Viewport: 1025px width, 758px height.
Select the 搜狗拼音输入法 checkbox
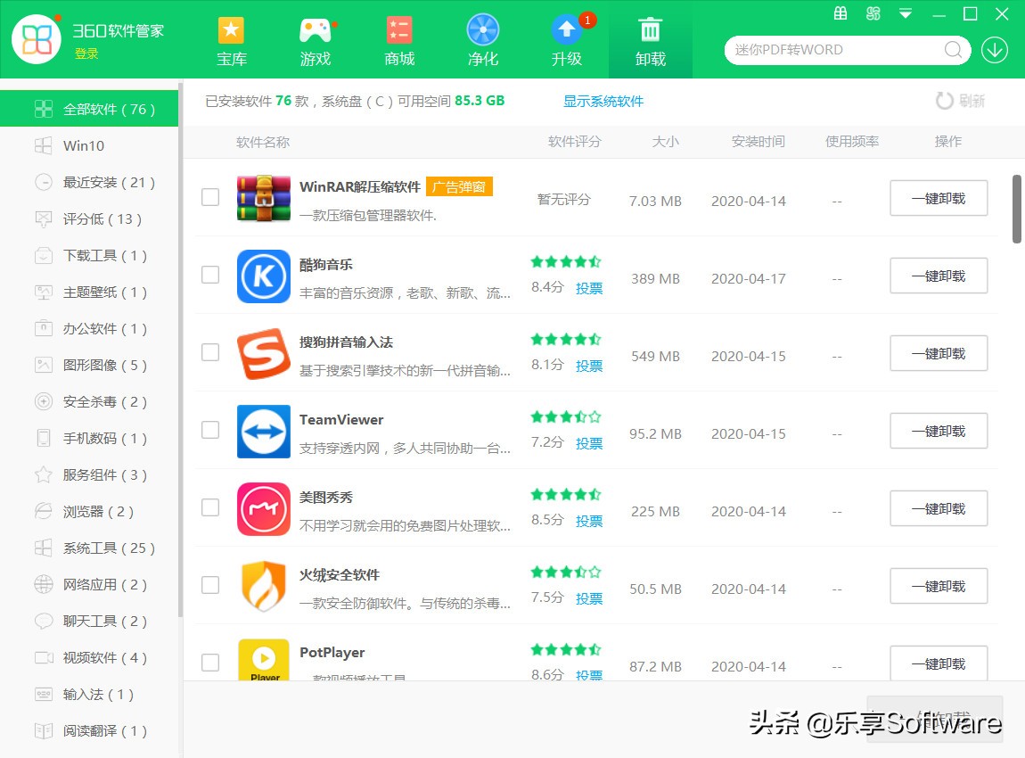click(210, 353)
